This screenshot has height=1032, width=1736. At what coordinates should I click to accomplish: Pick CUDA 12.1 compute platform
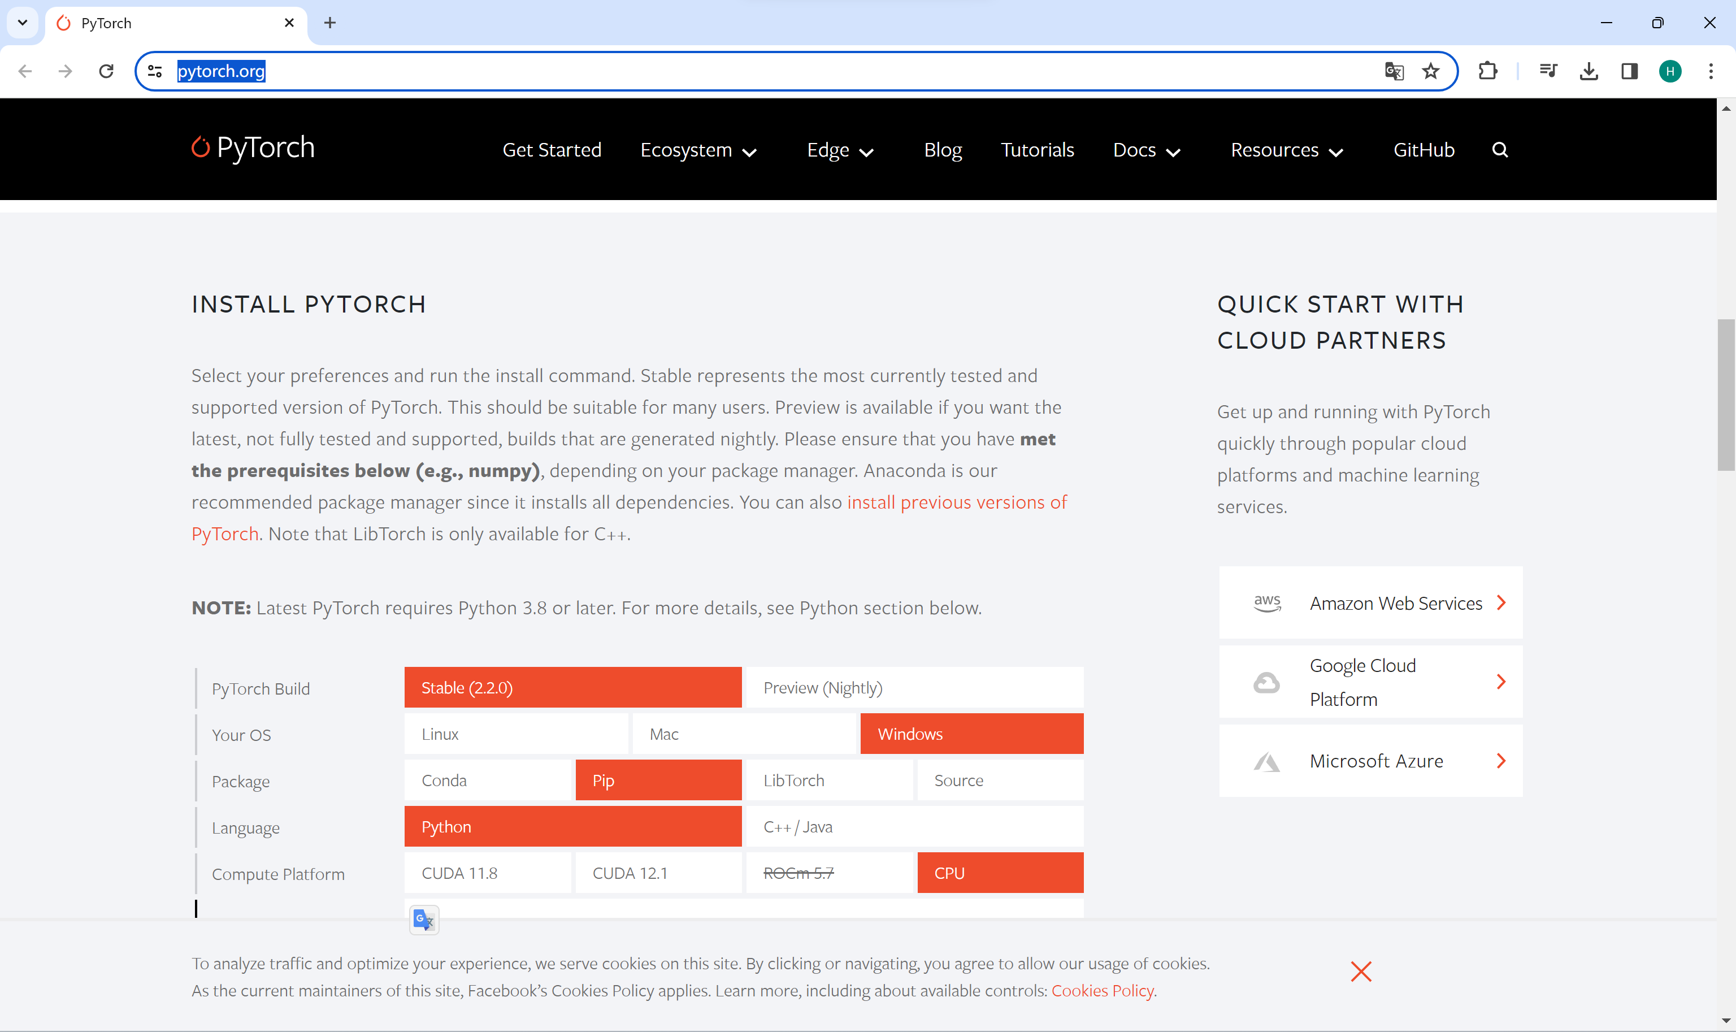tap(658, 873)
